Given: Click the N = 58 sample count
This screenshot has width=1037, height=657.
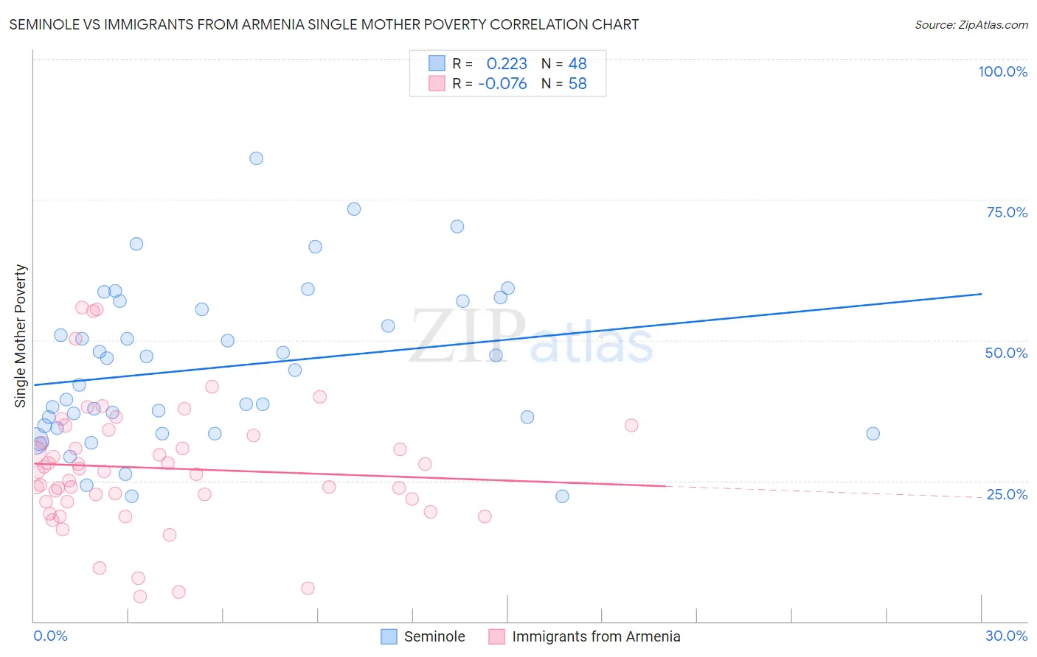Looking at the screenshot, I should (564, 83).
